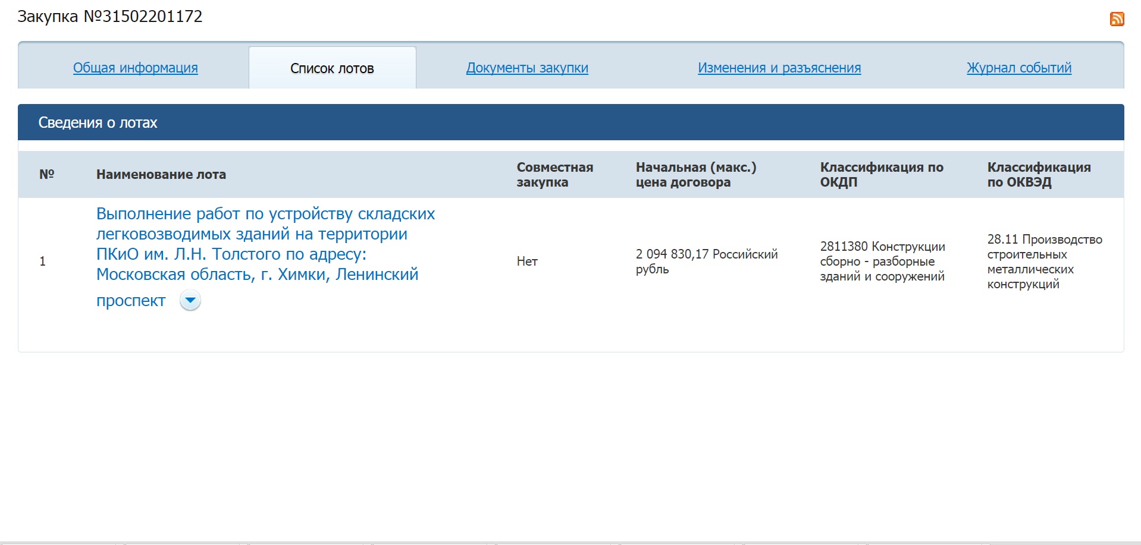
Task: Click the Совместная закупка column header
Action: coord(554,175)
